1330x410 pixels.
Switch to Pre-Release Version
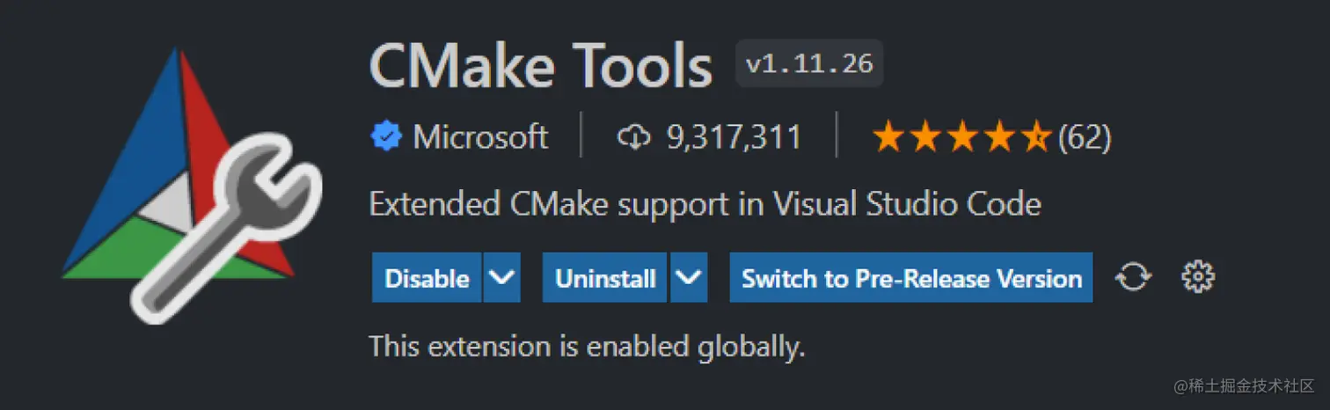[x=911, y=278]
